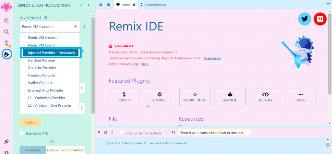Viewport: 332px width, 154px height.
Task: Click the At Address button
Action: (x=33, y=150)
